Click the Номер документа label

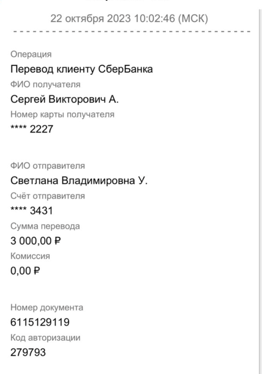coord(47,308)
